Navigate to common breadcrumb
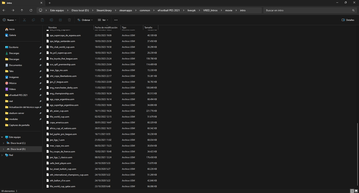 coord(145,10)
